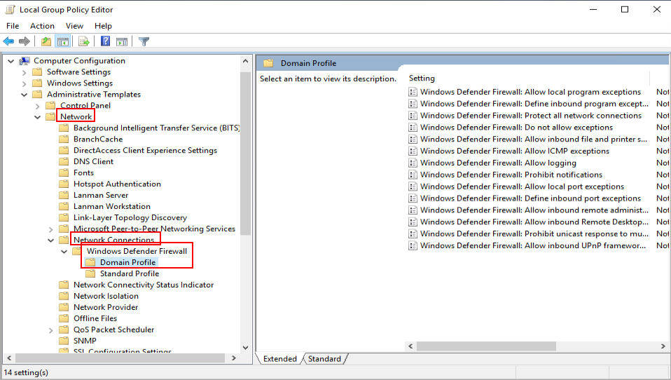Open the File menu
This screenshot has width=671, height=380.
pyautogui.click(x=13, y=26)
